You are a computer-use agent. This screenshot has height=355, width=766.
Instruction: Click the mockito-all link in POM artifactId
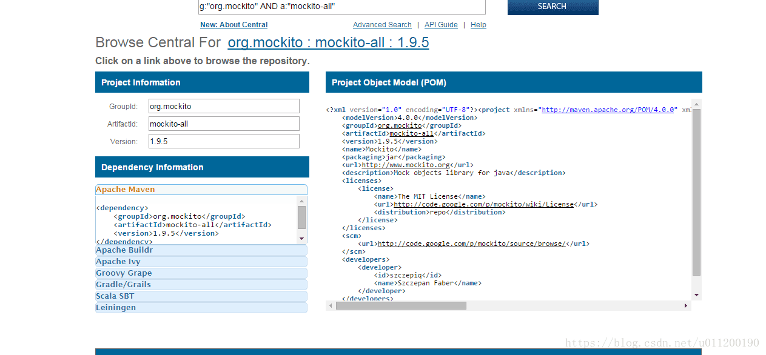click(x=411, y=133)
